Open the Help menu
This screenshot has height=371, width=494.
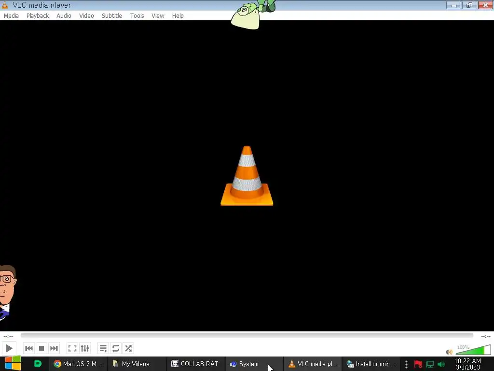coord(178,16)
